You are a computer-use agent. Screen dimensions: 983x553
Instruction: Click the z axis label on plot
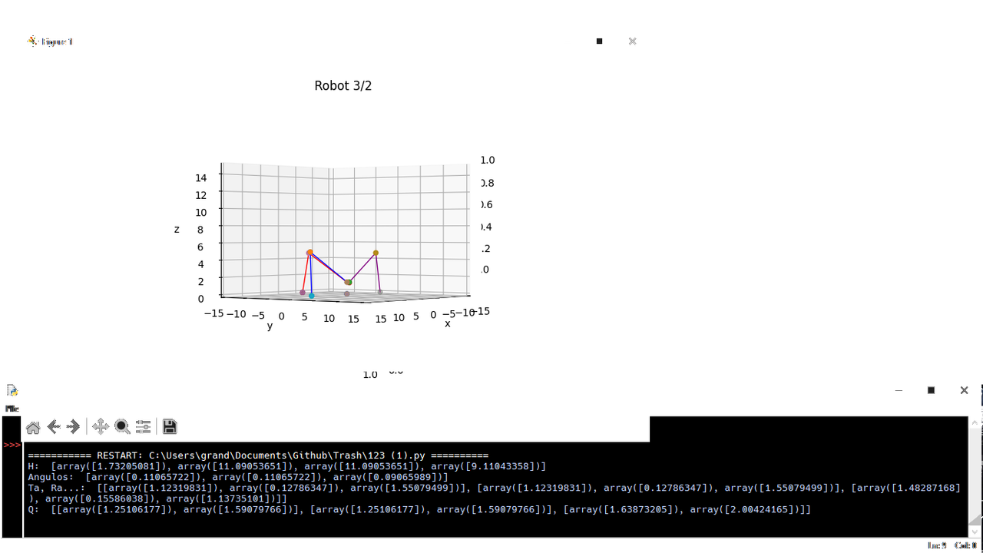coord(177,229)
